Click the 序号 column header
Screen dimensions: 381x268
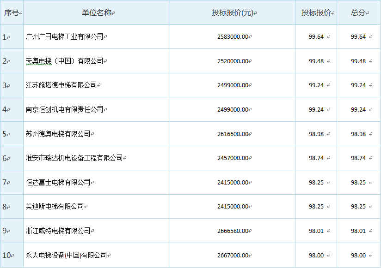pyautogui.click(x=12, y=12)
